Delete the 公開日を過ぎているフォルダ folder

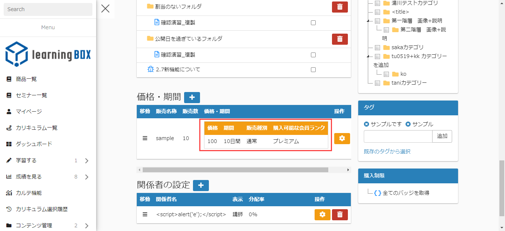coord(340,39)
